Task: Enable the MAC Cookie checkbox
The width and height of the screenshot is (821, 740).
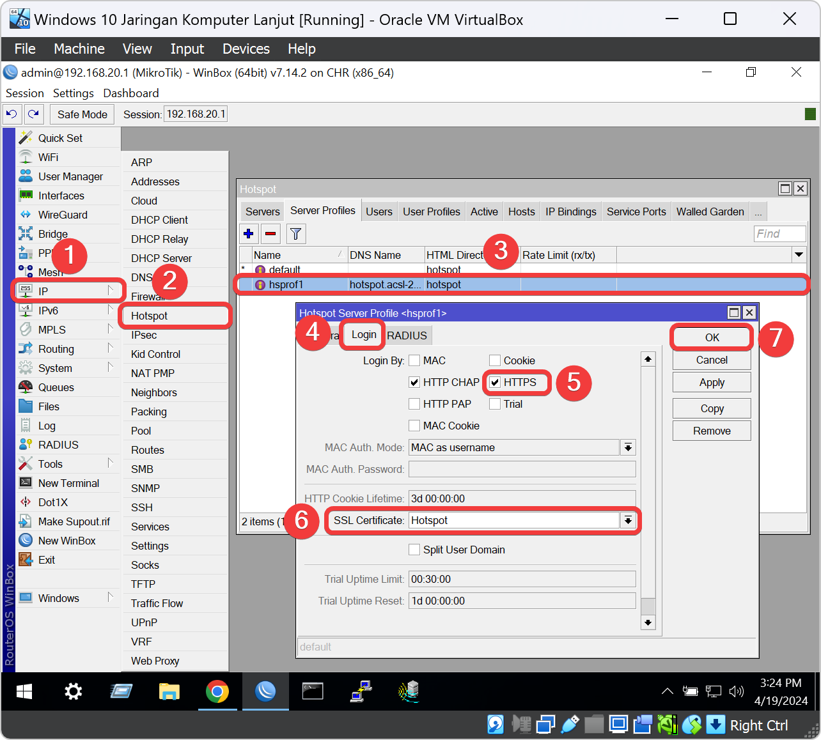Action: [414, 426]
